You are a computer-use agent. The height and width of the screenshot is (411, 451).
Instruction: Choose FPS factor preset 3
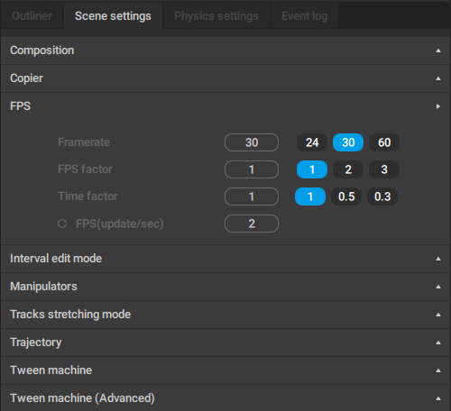click(384, 169)
